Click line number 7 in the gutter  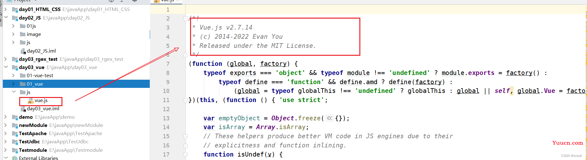168,64
